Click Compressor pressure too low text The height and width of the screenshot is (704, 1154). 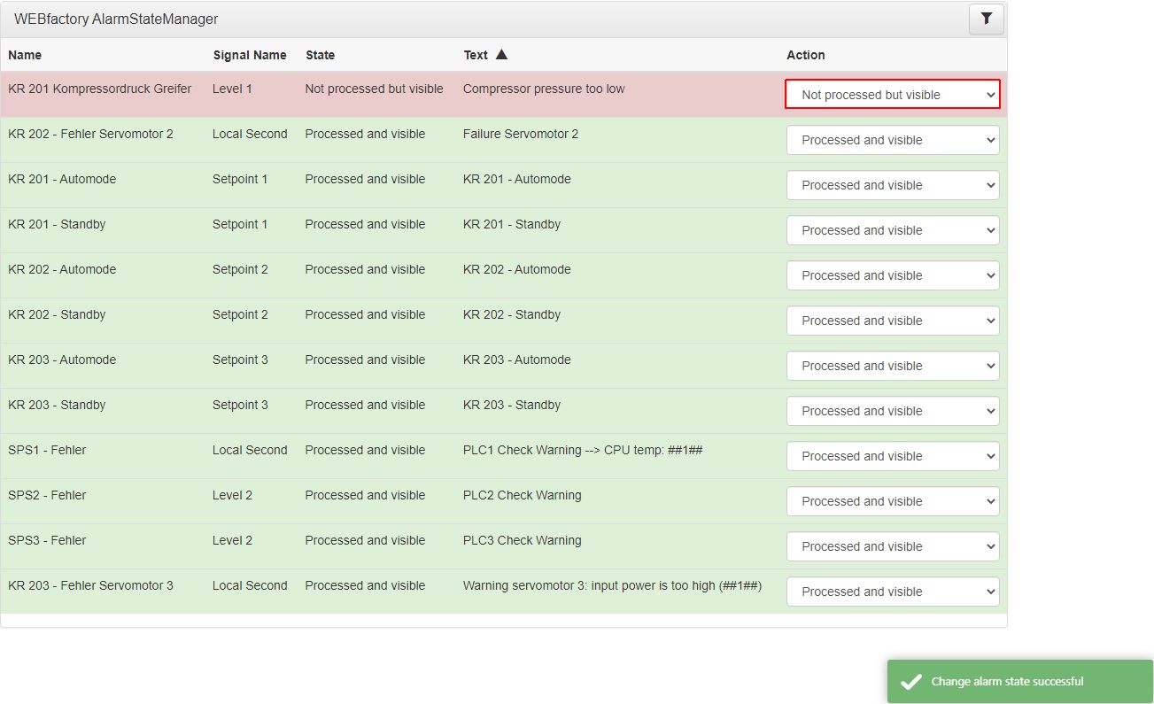pos(544,89)
